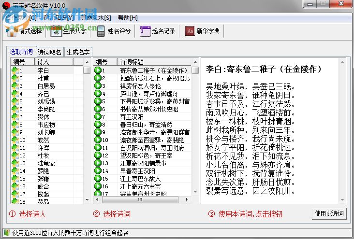Switch to the 诗词取名 tab

50,52
